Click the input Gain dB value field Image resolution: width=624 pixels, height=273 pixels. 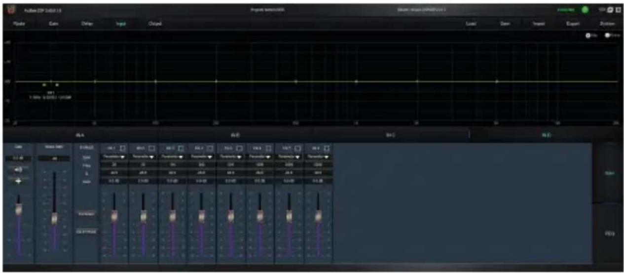19,158
